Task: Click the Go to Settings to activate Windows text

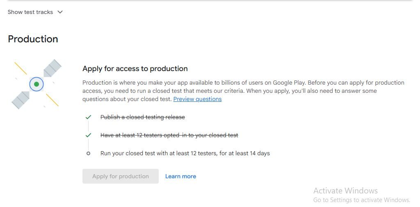Action: [361, 200]
